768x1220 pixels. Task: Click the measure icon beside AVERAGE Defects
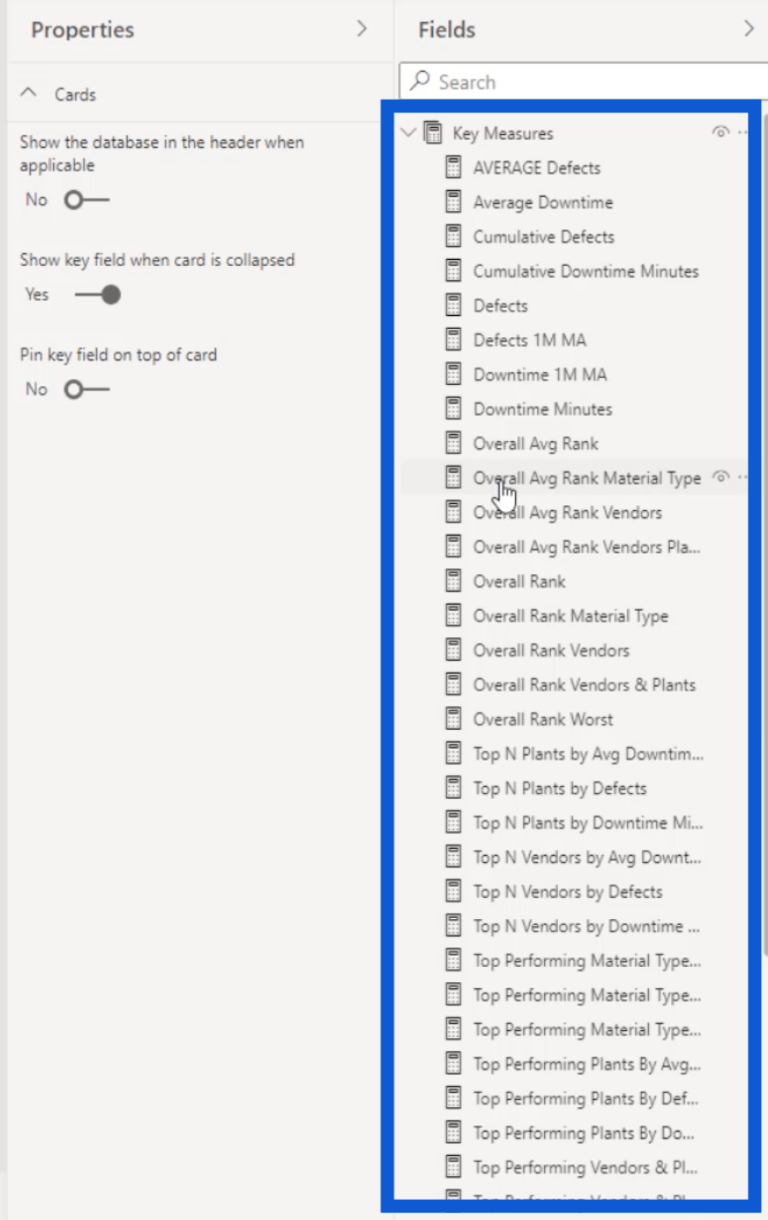453,167
